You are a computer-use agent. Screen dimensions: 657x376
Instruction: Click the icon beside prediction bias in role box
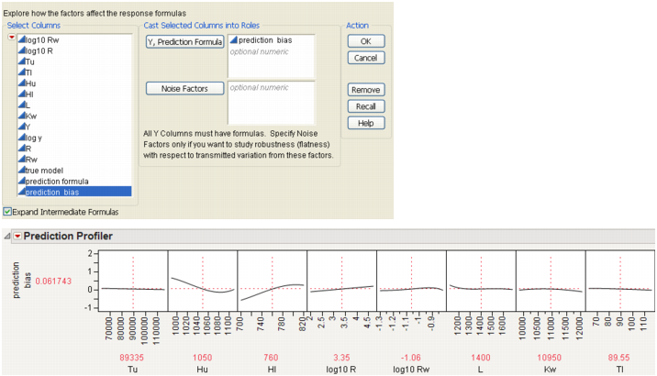pyautogui.click(x=233, y=41)
